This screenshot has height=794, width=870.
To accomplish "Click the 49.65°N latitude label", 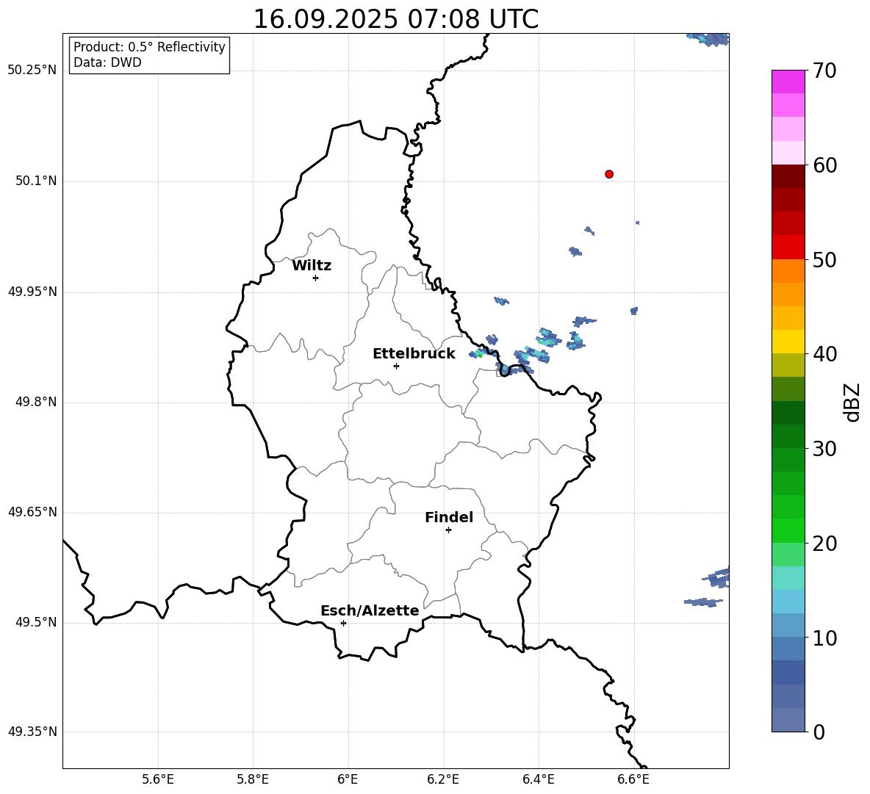I will [32, 511].
